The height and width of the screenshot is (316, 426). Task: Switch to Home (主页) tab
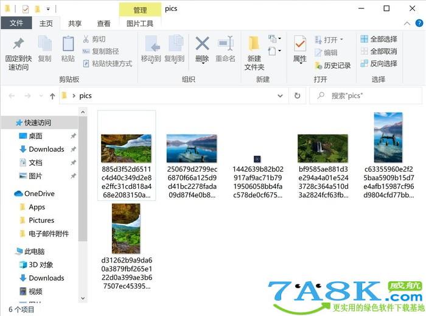click(x=46, y=23)
